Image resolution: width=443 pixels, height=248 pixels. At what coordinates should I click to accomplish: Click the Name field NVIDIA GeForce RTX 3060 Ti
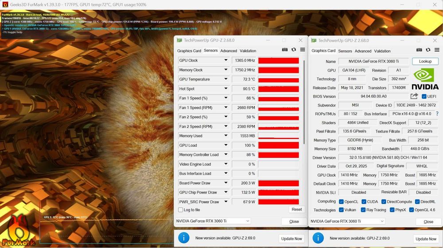(x=373, y=61)
